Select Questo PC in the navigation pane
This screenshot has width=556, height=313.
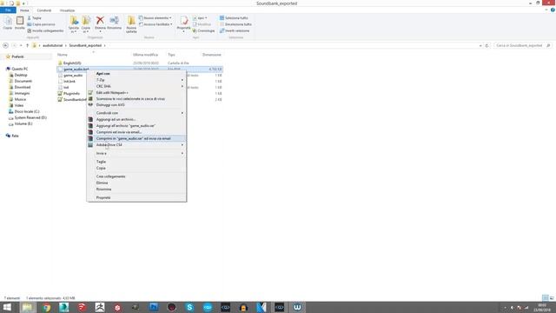point(19,69)
